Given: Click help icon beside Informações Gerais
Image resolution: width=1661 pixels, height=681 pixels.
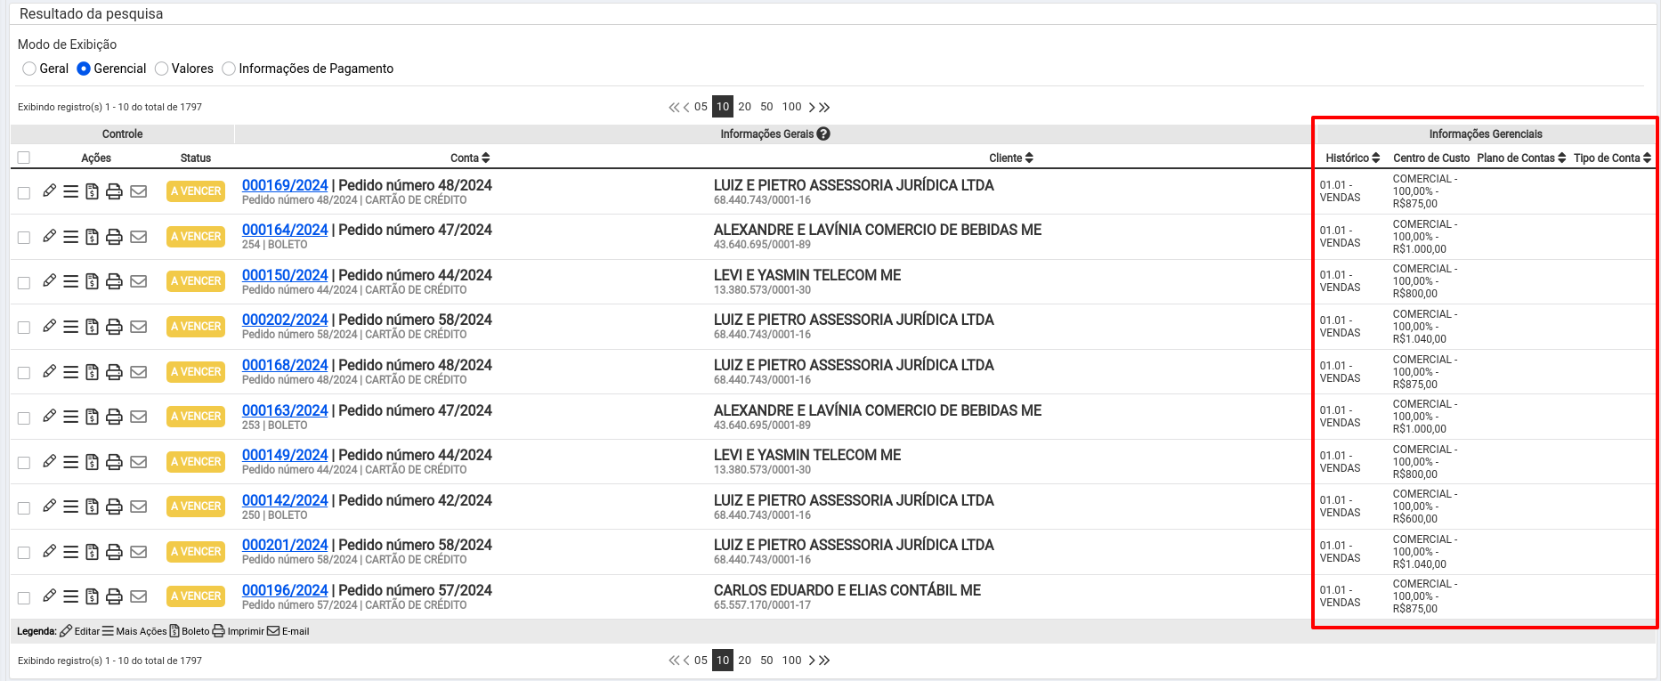Looking at the screenshot, I should (x=823, y=134).
